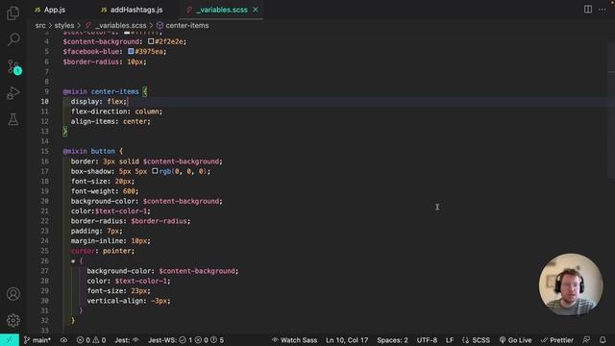Show errors and warnings count

(x=91, y=340)
